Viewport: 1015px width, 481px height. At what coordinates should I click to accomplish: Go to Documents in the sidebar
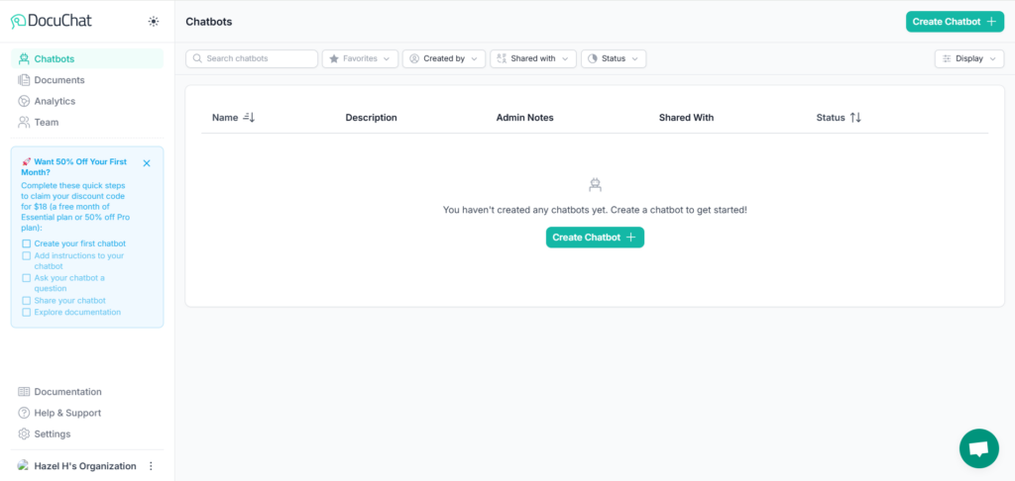point(58,80)
